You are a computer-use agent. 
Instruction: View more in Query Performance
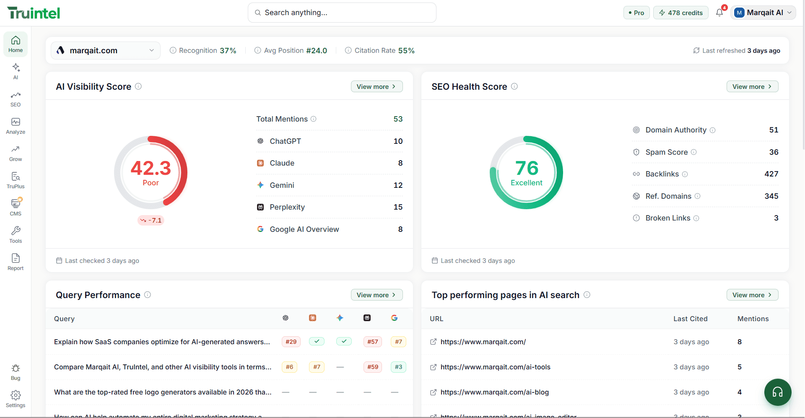pyautogui.click(x=377, y=295)
